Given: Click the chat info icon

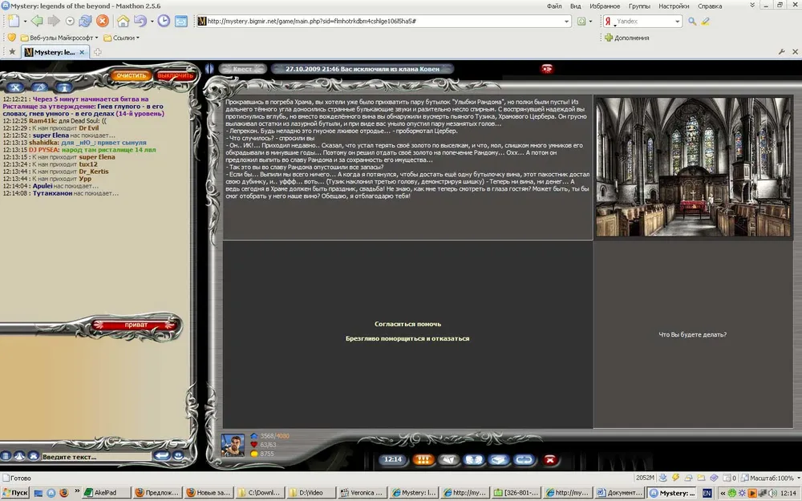Looking at the screenshot, I should coord(65,87).
